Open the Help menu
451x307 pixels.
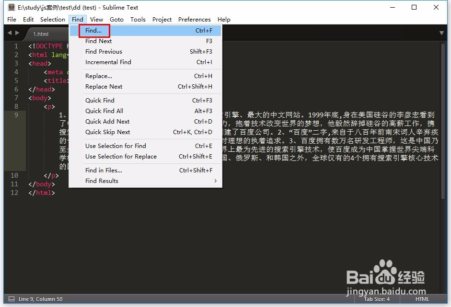[x=224, y=19]
